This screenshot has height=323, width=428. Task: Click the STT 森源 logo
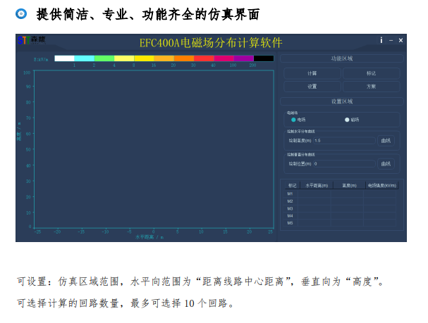point(32,40)
